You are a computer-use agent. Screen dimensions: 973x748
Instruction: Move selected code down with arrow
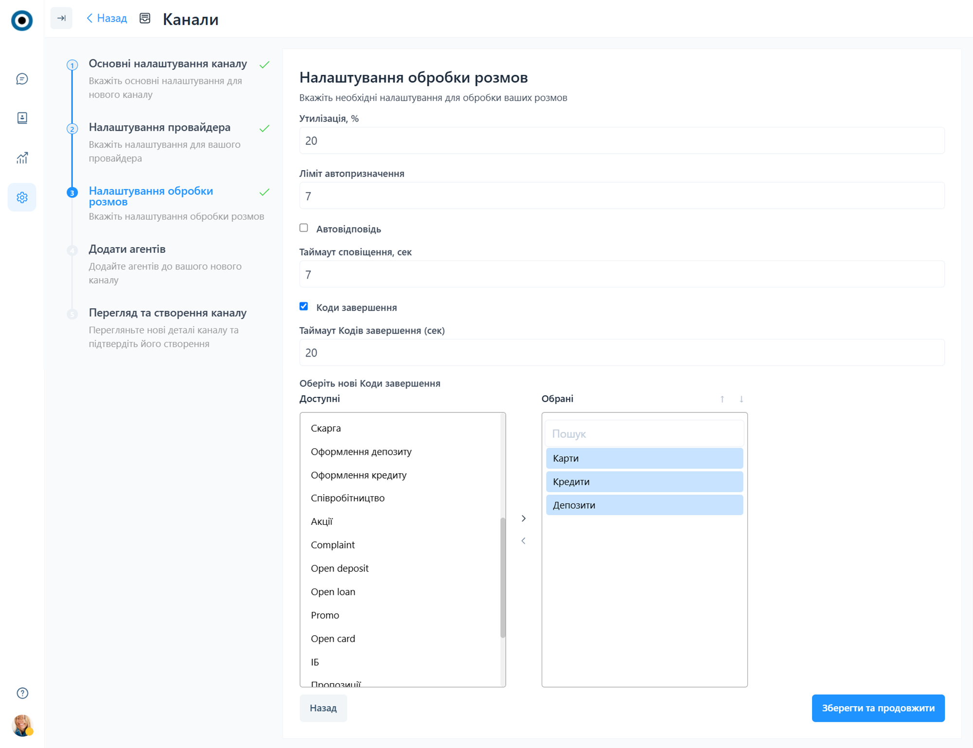coord(741,399)
